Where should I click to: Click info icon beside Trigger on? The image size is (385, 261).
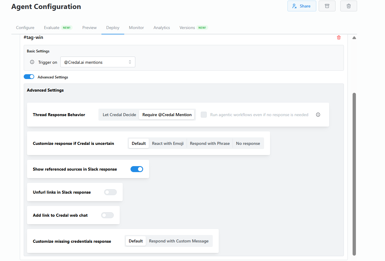tap(32, 62)
